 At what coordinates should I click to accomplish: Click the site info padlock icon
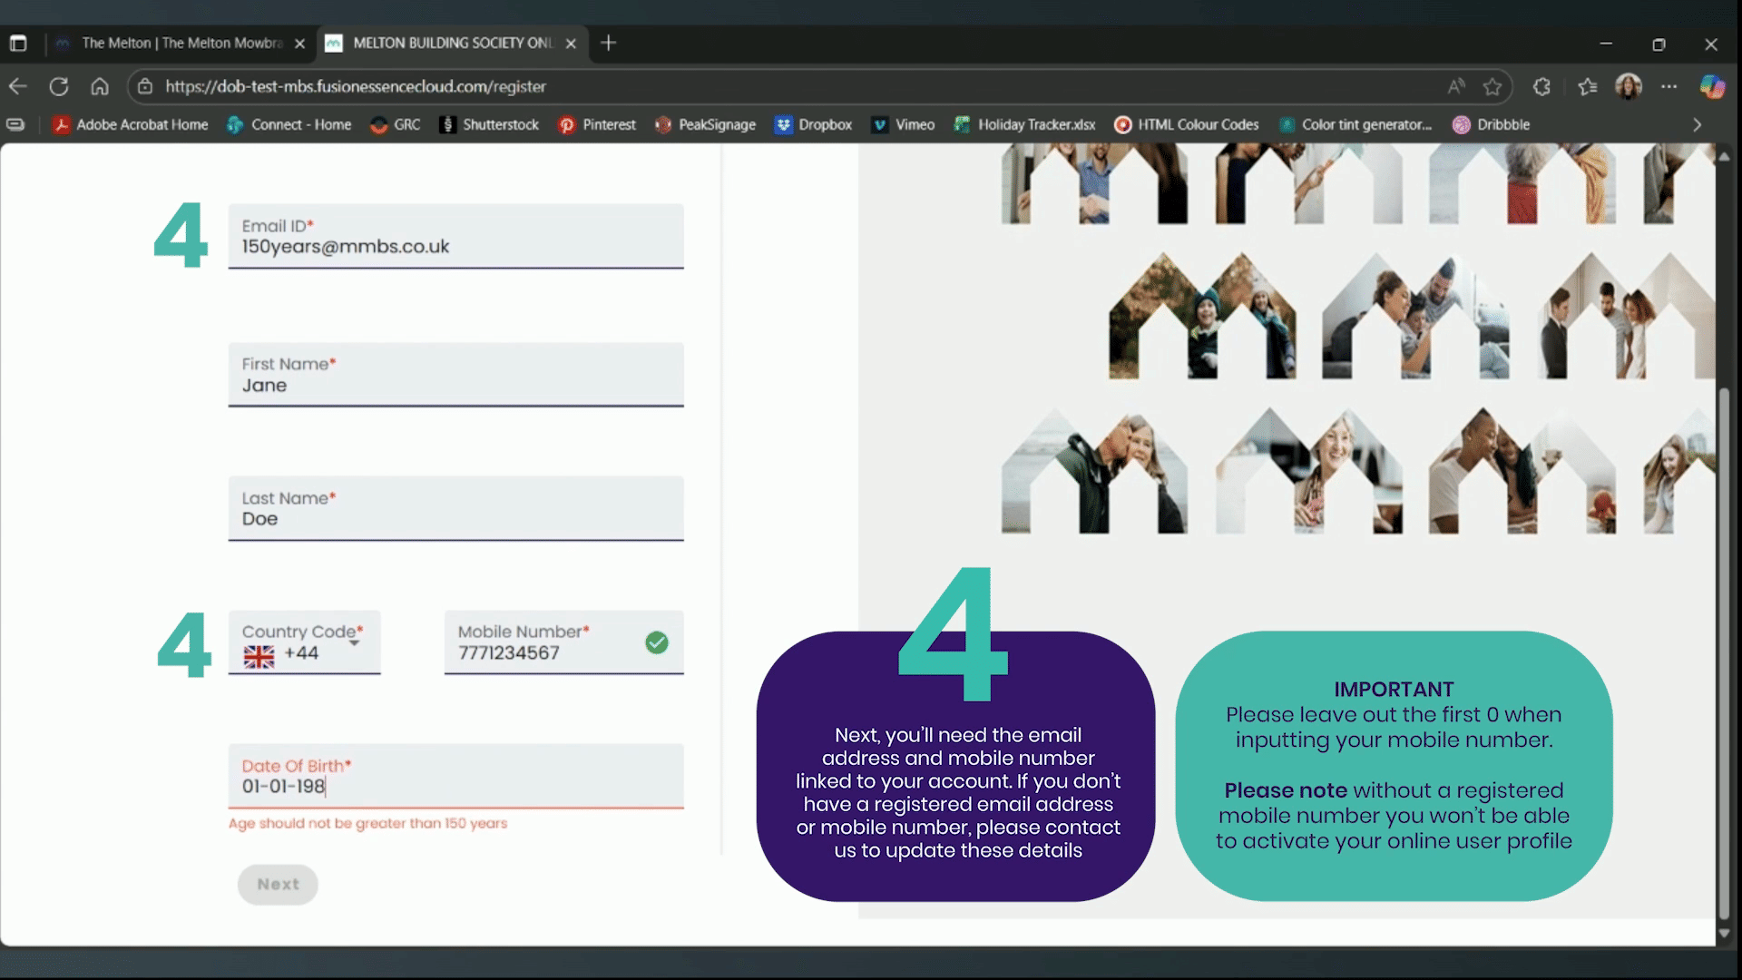click(x=145, y=86)
